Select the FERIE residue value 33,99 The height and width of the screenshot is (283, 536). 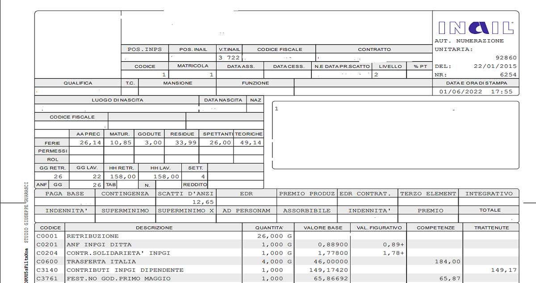(x=182, y=143)
